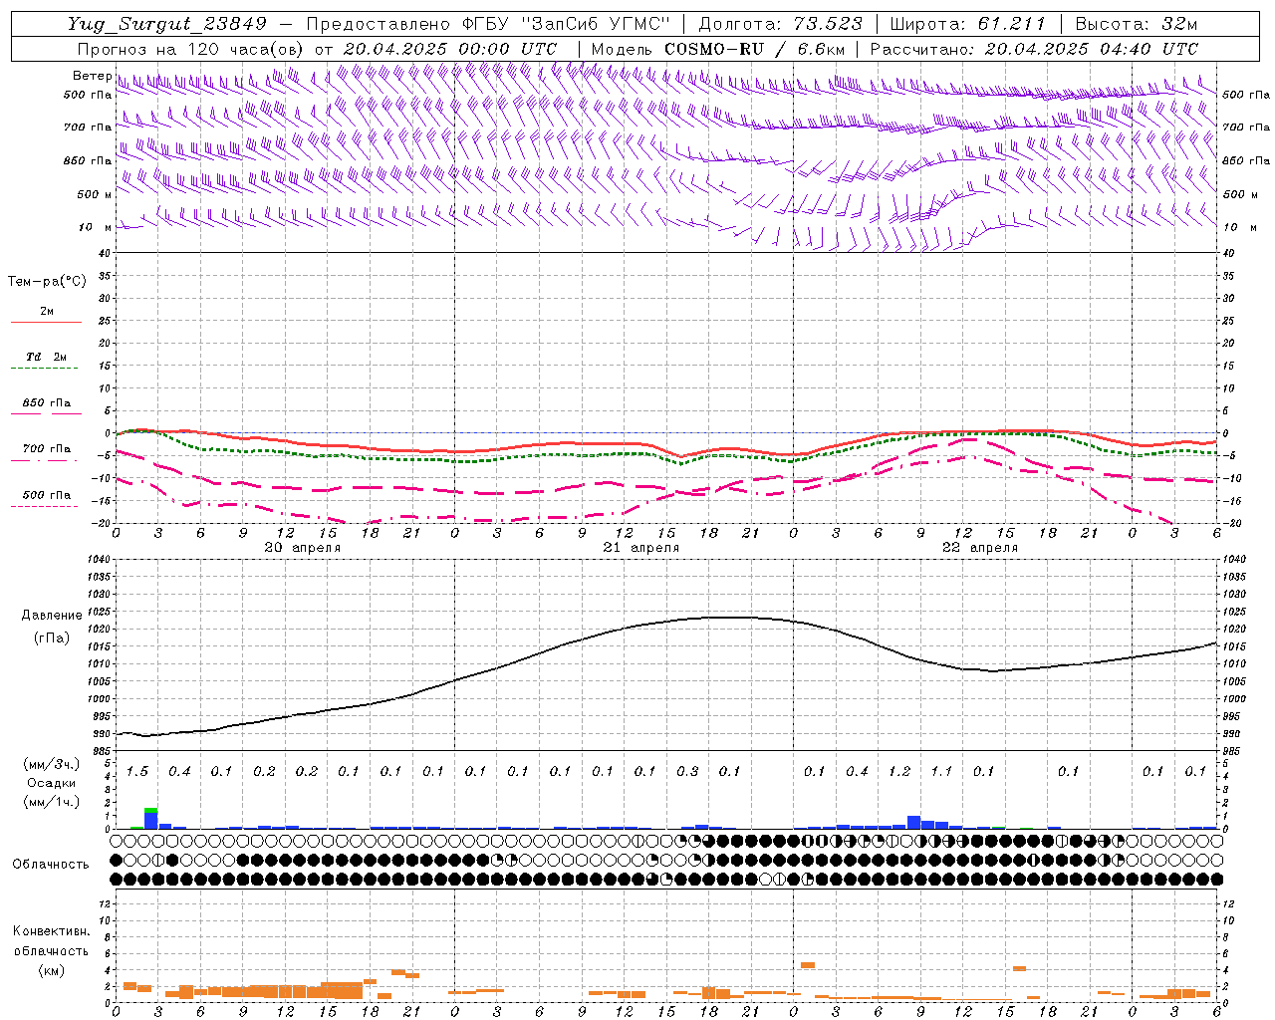Click the 'Модель COSMO-RU / 6.6км' model label

(718, 49)
